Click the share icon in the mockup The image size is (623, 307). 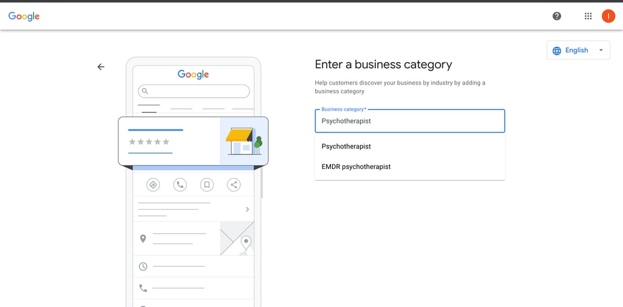(x=234, y=185)
